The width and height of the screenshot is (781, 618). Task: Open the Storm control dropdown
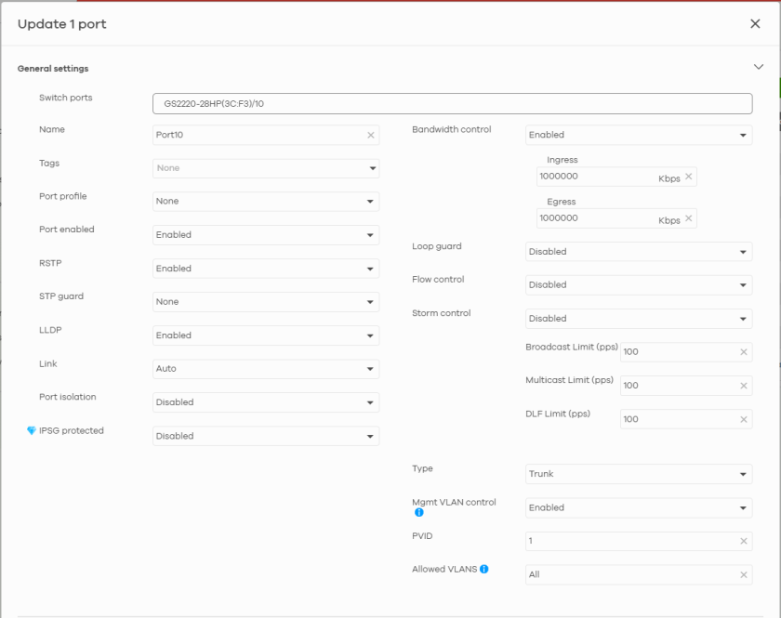click(639, 319)
